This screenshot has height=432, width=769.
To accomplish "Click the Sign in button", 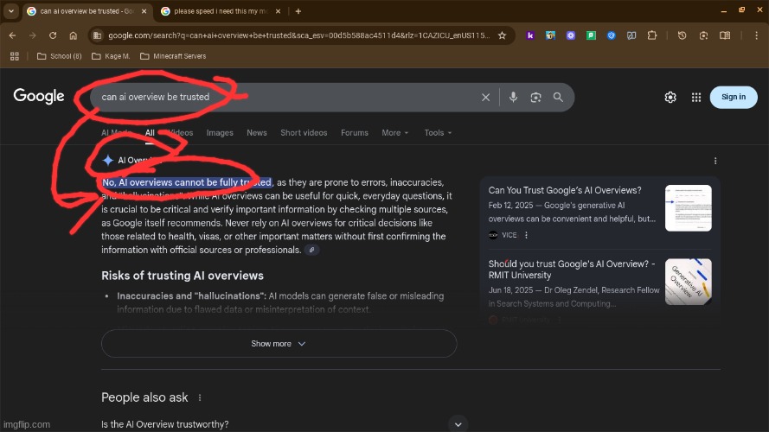I will pyautogui.click(x=734, y=97).
